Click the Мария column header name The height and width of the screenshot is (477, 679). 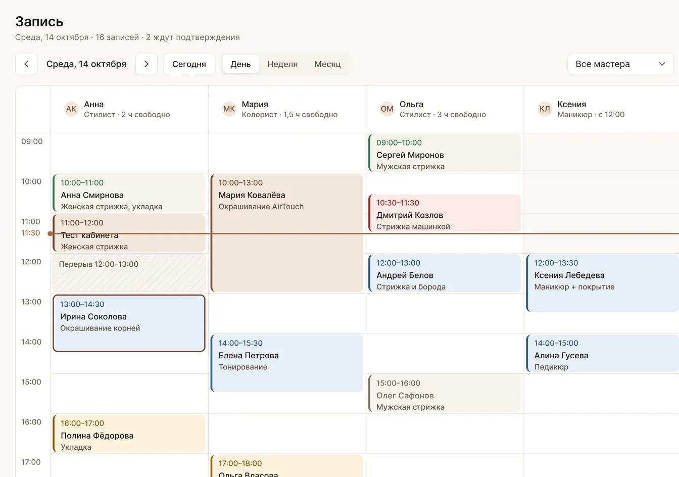[x=255, y=104]
